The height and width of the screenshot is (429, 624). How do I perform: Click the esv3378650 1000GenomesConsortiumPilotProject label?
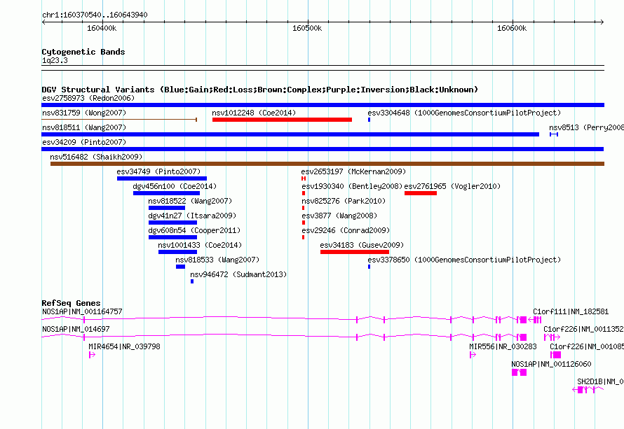(x=464, y=260)
